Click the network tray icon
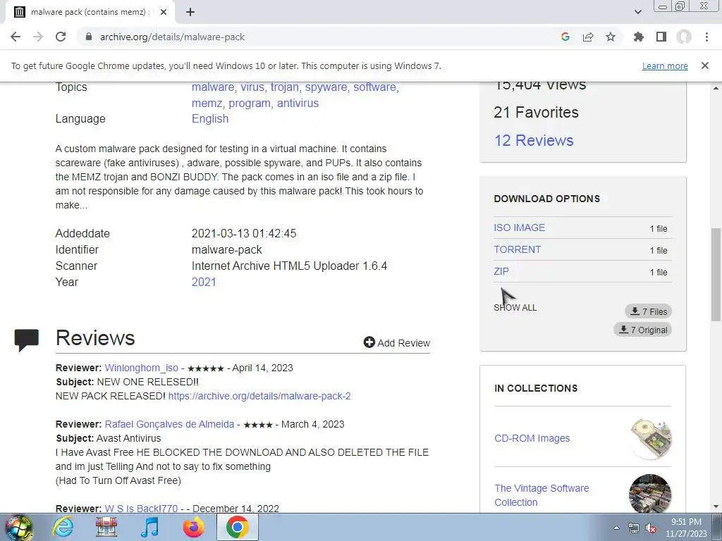The image size is (722, 541). point(634,528)
